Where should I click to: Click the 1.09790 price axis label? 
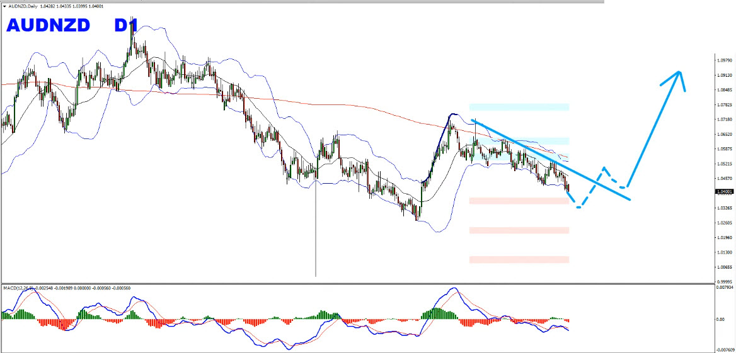[x=724, y=60]
